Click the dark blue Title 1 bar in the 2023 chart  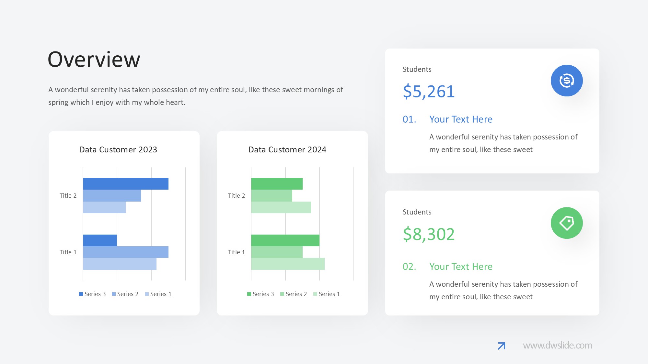pyautogui.click(x=100, y=240)
